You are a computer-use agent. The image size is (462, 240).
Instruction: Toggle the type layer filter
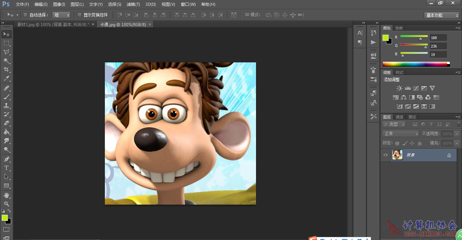431,124
